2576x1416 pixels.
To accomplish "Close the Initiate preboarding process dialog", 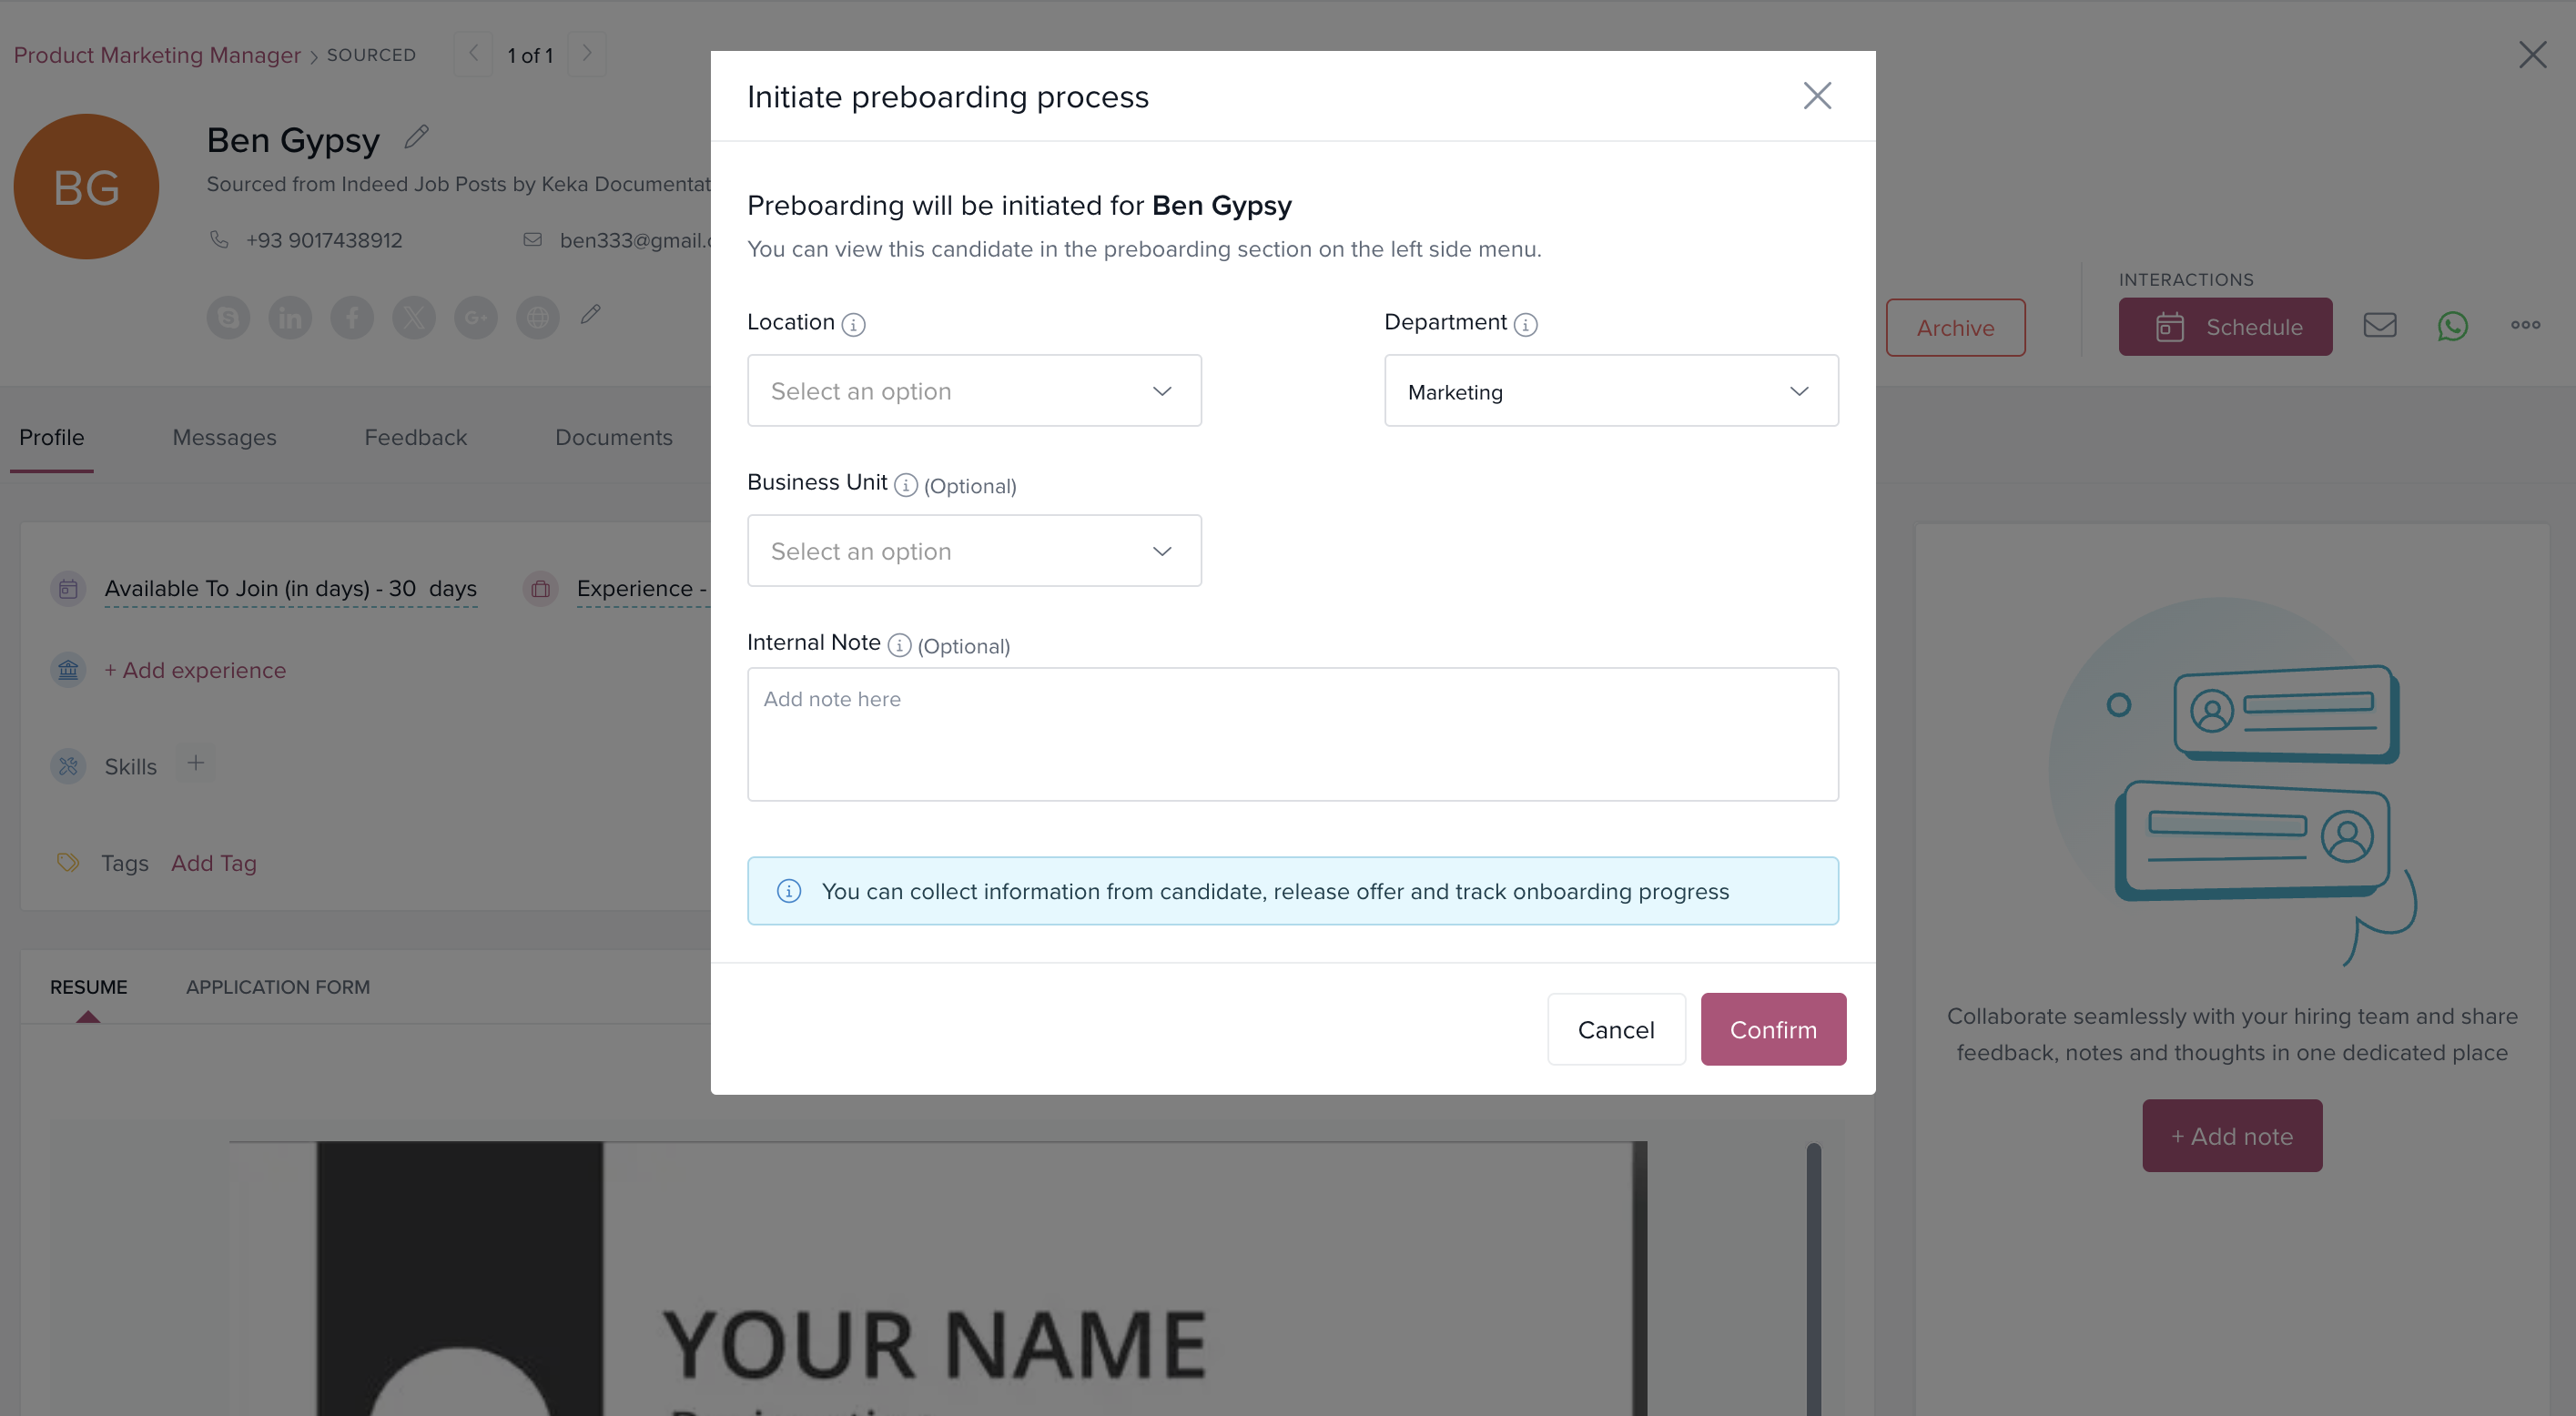I will point(1816,96).
